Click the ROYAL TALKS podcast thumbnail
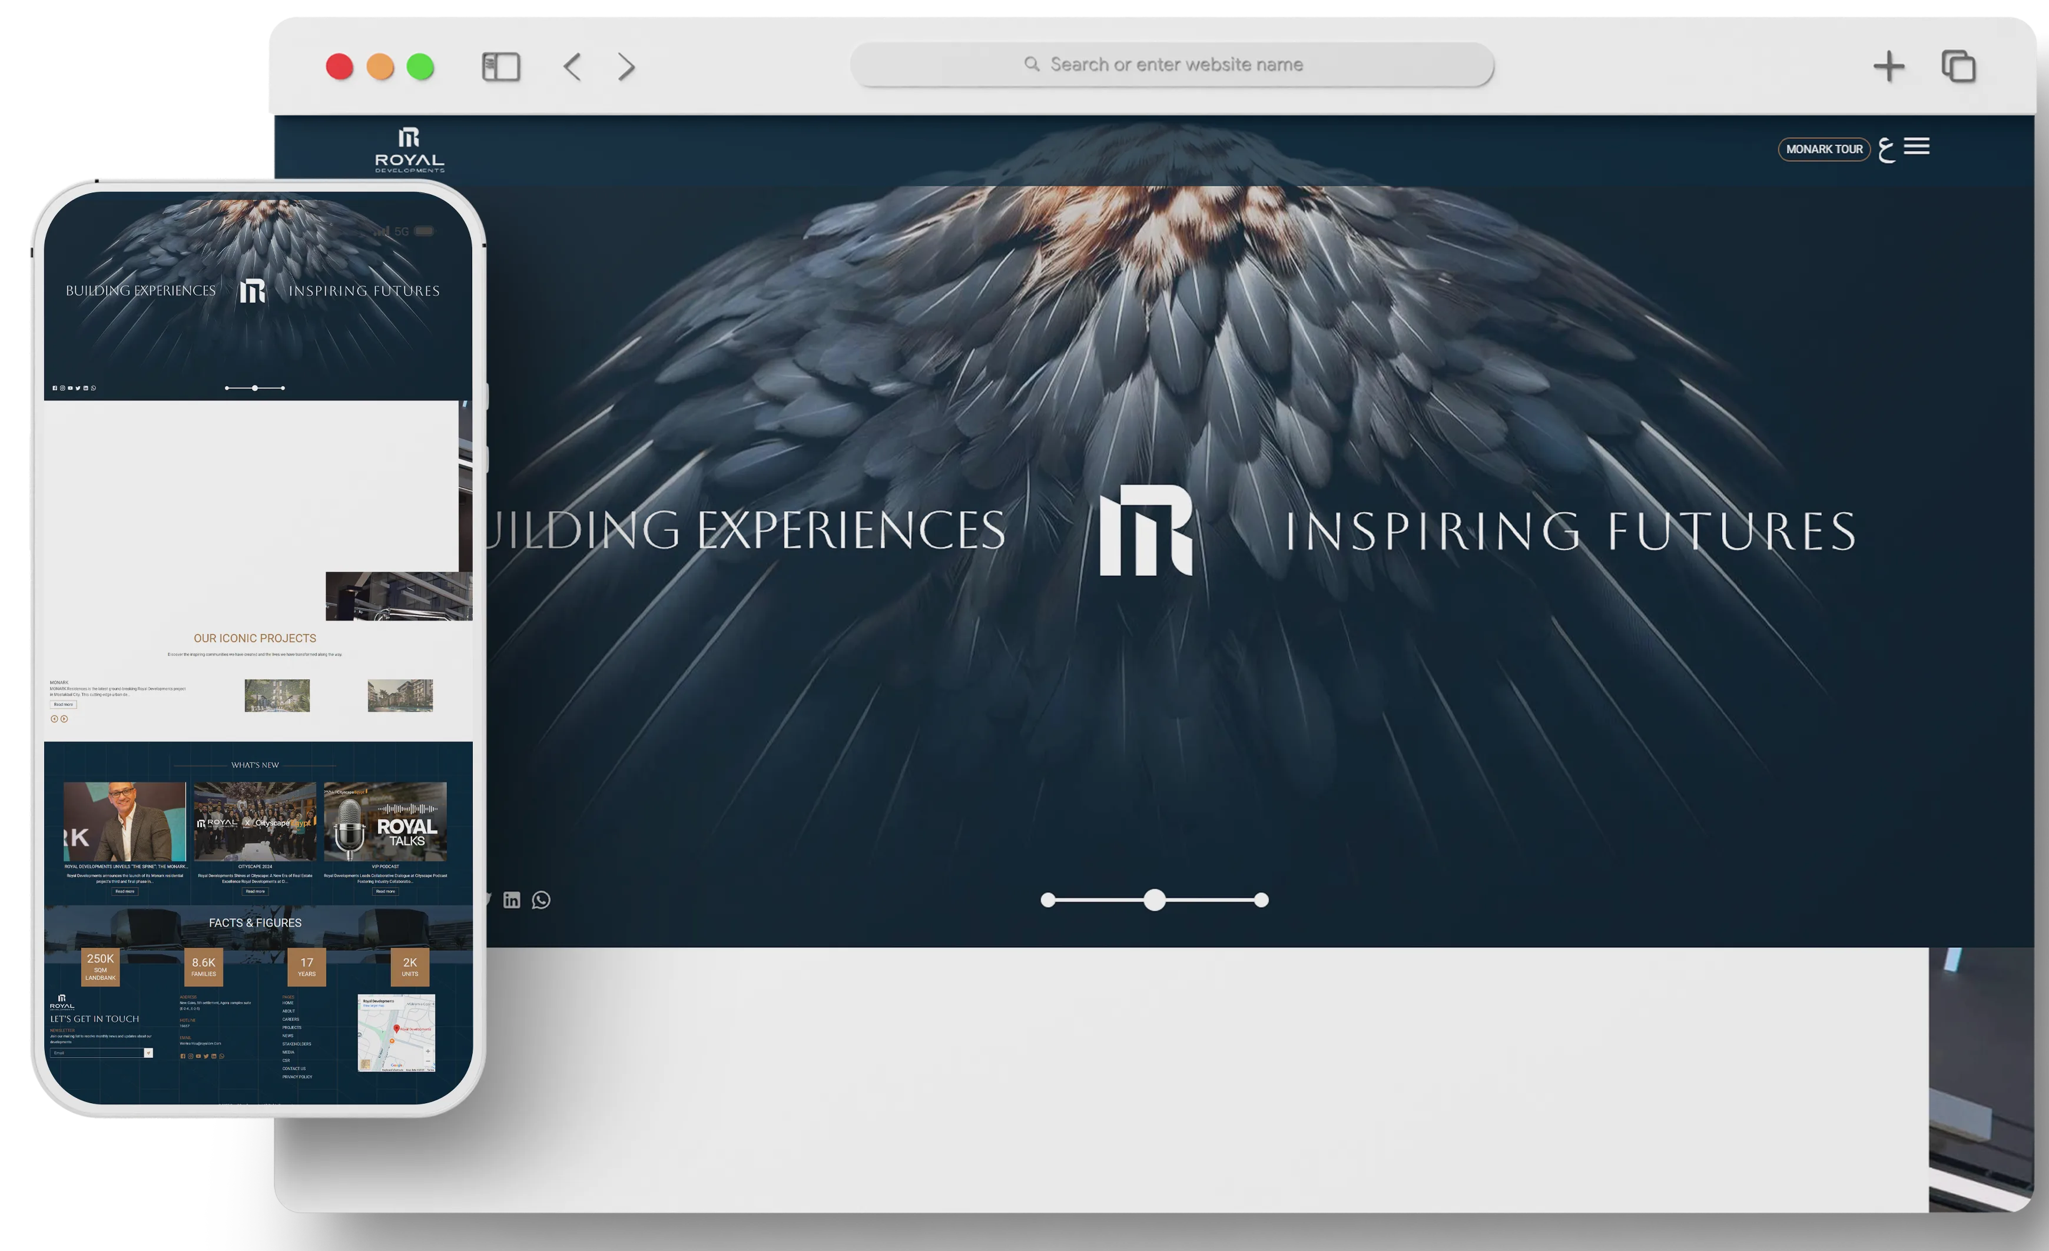2049x1251 pixels. point(385,821)
